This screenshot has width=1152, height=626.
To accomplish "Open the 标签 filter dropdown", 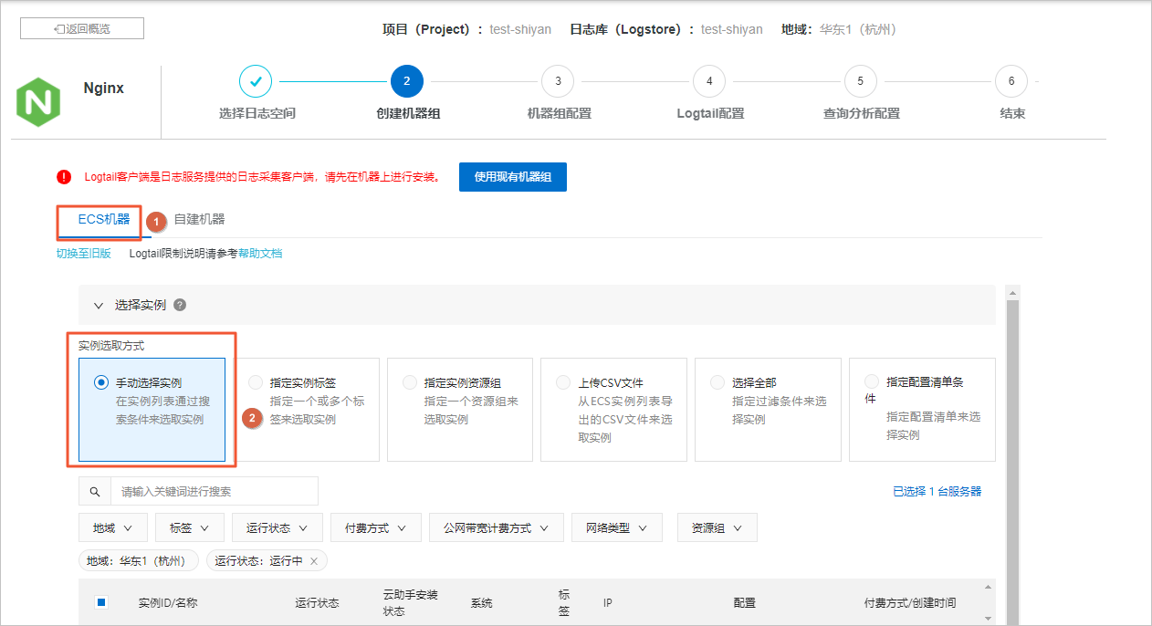I will (190, 527).
